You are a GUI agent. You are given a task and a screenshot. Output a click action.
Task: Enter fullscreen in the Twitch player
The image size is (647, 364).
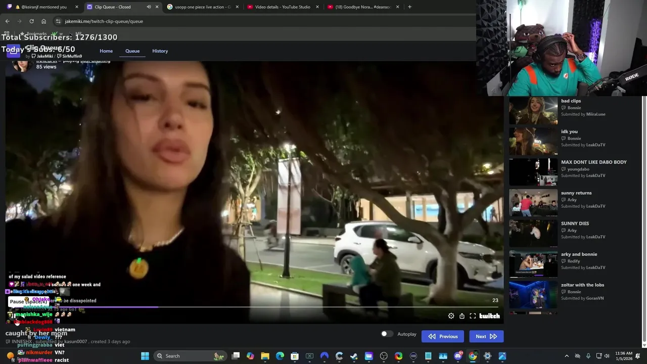[473, 316]
